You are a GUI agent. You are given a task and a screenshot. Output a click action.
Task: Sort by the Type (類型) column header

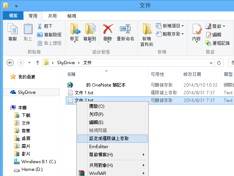click(228, 74)
